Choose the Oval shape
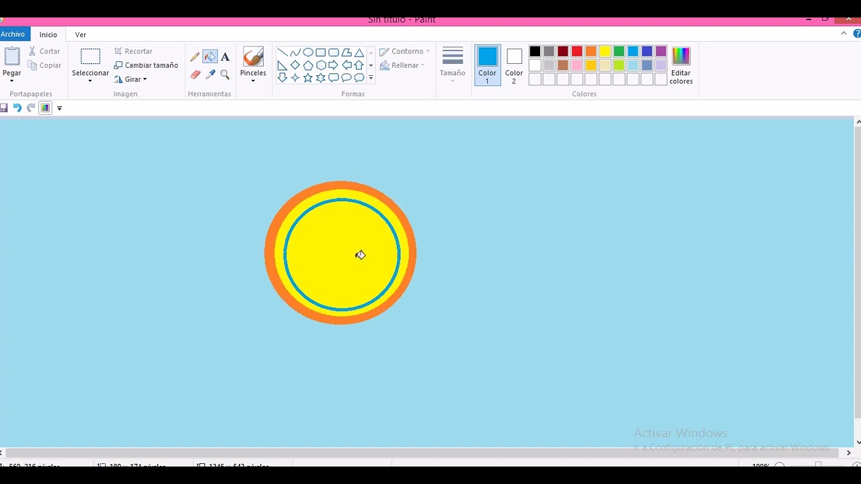Screen dimensions: 861x484 coord(308,52)
